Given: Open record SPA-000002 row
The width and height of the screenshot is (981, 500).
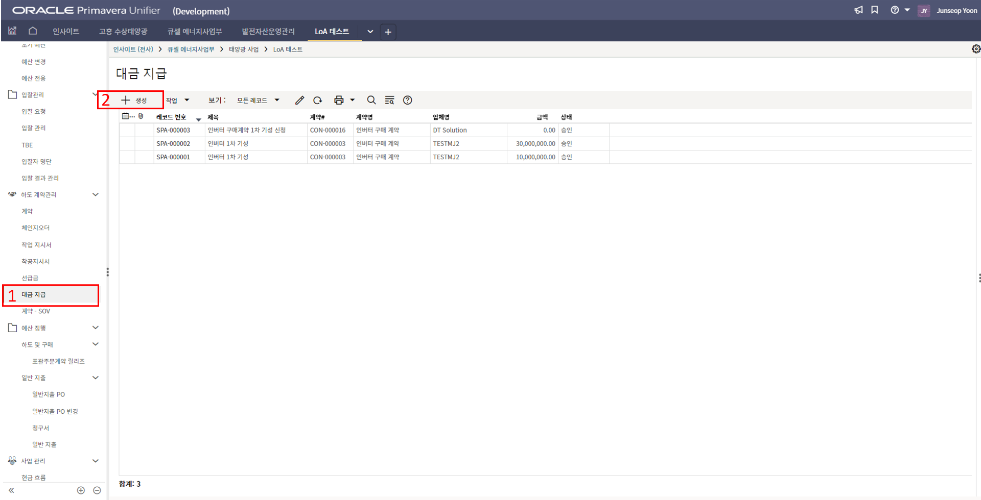Looking at the screenshot, I should coord(173,144).
